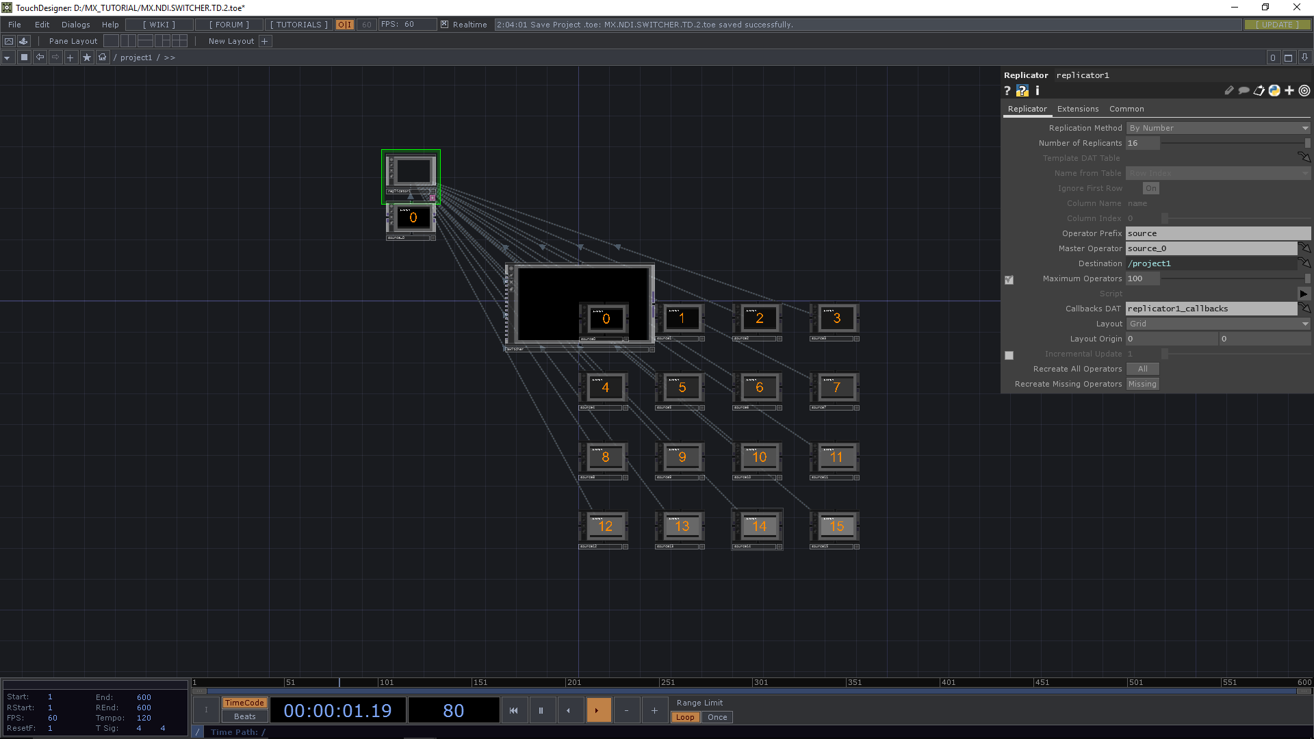Viewport: 1314px width, 739px height.
Task: Open the Dialogs menu
Action: click(76, 25)
